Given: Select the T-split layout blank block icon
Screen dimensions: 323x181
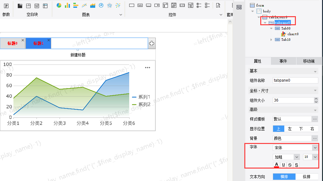Looking at the screenshot, I should [x=28, y=6].
